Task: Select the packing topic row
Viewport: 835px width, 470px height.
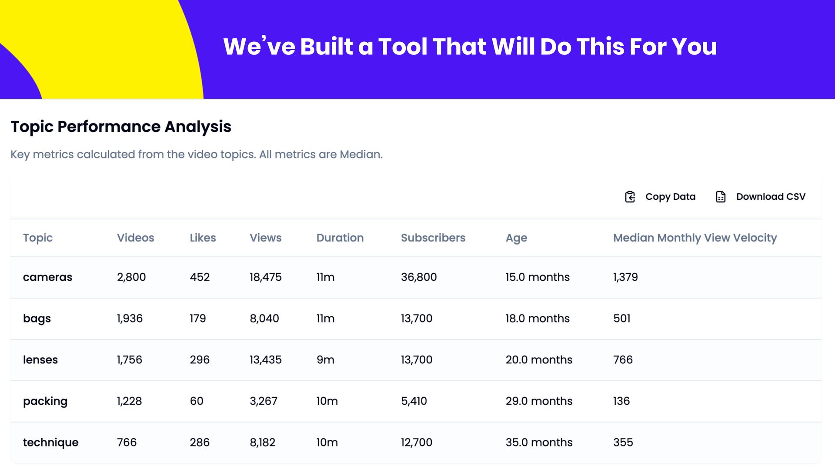Action: [45, 401]
